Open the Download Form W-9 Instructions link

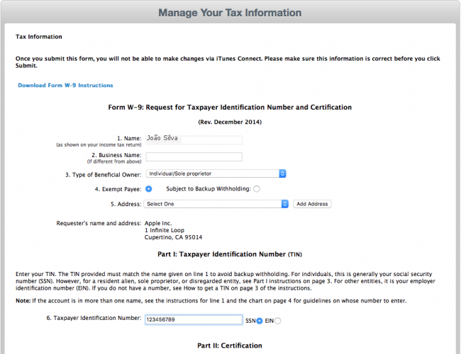[65, 86]
